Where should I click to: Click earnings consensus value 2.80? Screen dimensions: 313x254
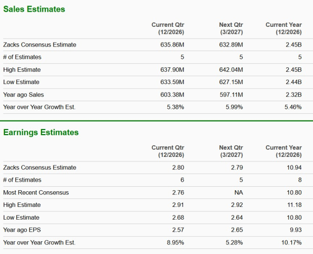[x=178, y=167]
